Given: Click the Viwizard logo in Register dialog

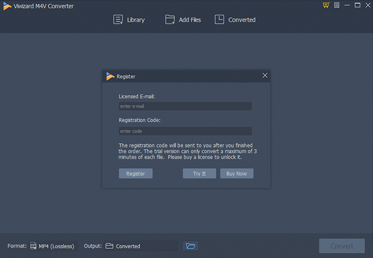Looking at the screenshot, I should [110, 76].
